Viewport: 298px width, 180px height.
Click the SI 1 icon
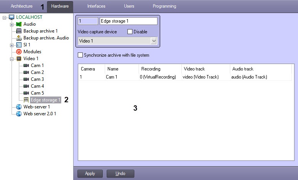(x=19, y=45)
